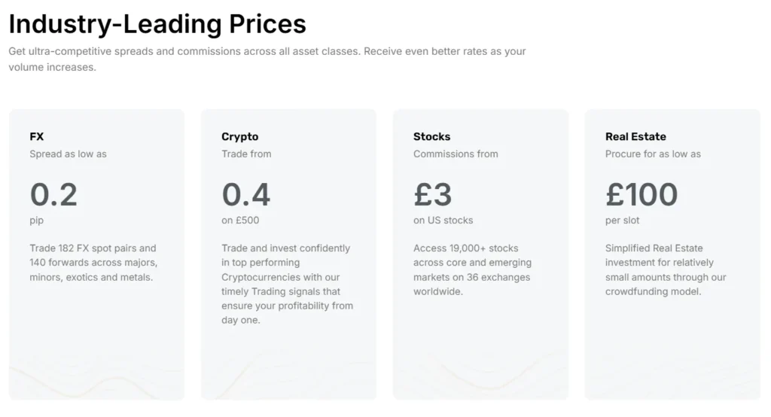
Task: Click the 'on £500' caption
Action: point(240,220)
